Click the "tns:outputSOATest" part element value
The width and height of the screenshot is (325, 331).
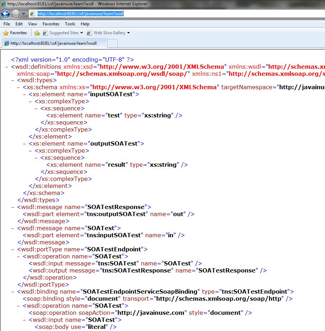(116, 214)
